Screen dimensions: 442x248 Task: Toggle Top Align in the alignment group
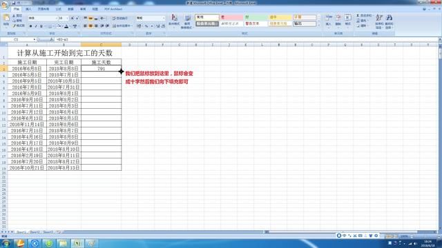pyautogui.click(x=85, y=19)
